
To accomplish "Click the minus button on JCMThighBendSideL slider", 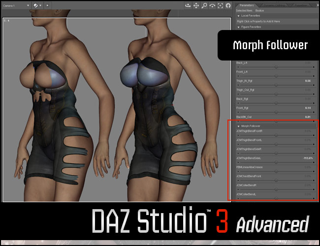I will (238, 162).
